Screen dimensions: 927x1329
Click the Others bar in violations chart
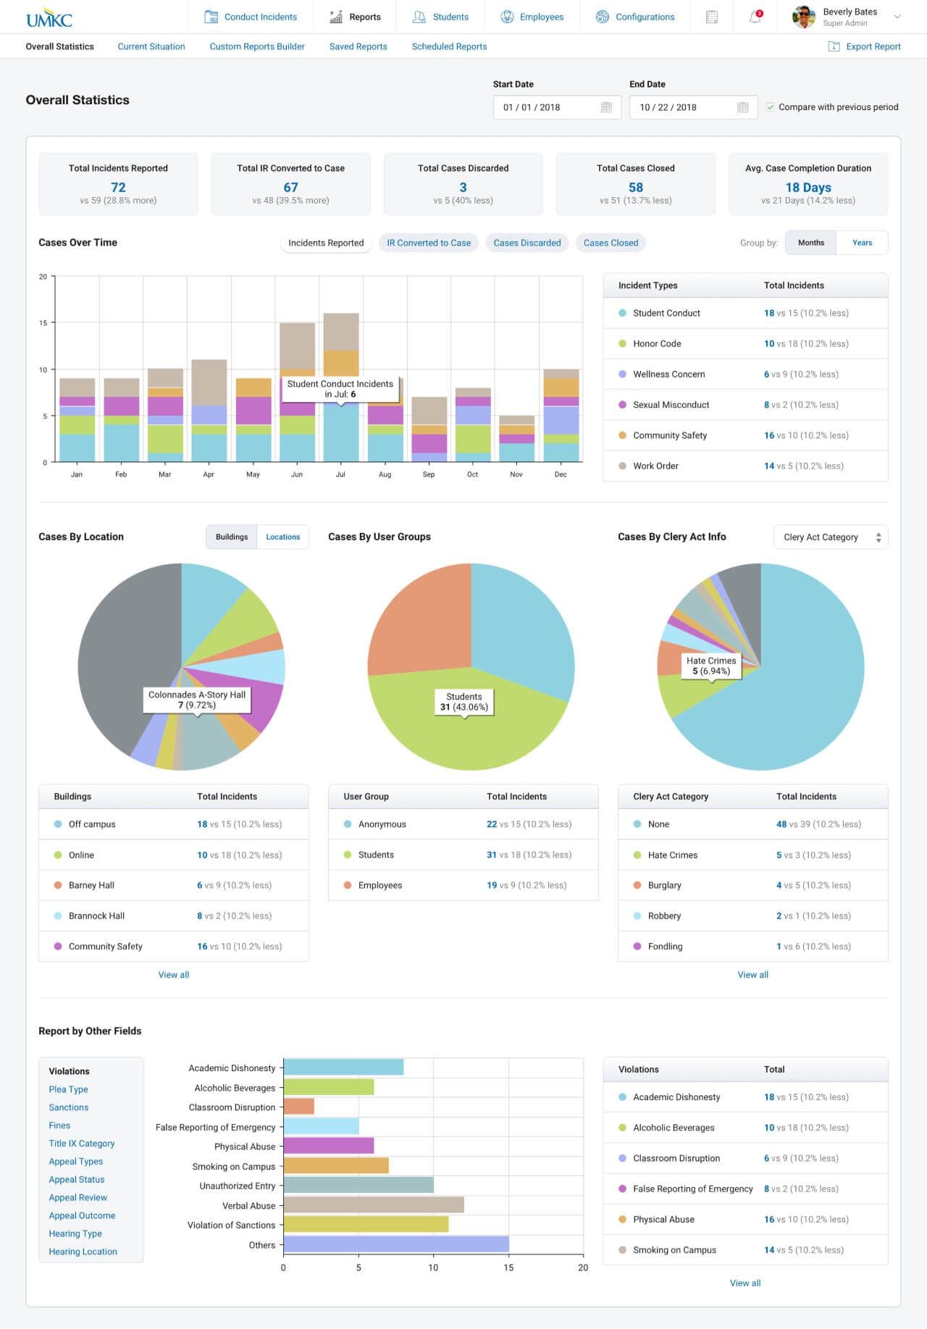pos(396,1244)
